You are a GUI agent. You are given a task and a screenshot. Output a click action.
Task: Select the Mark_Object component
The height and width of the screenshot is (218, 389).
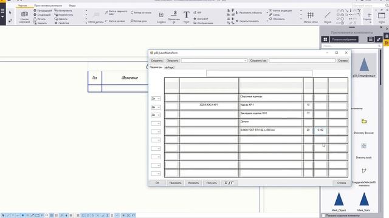(339, 202)
